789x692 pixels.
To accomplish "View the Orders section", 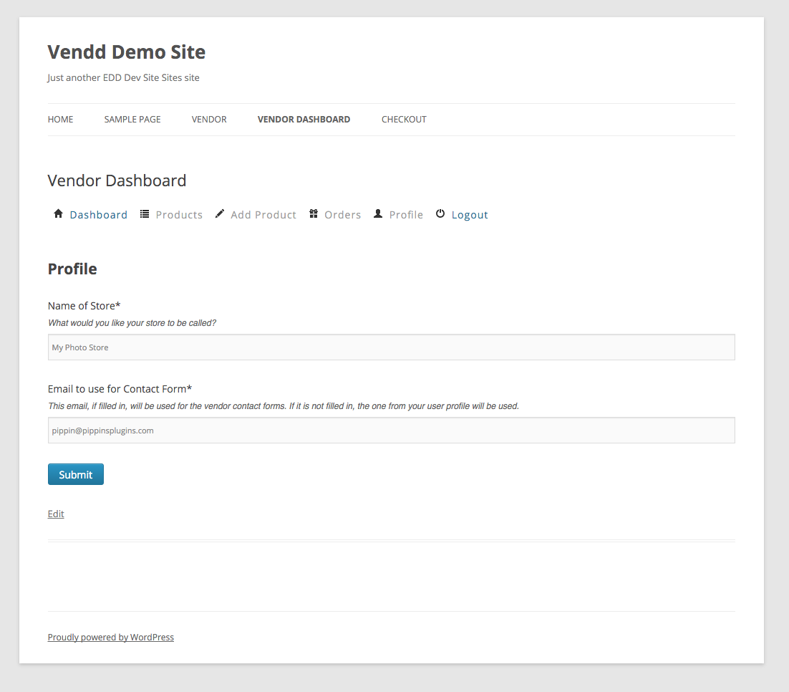I will tap(342, 215).
